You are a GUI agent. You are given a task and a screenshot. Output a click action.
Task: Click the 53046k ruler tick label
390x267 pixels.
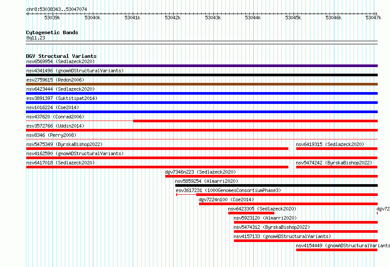point(333,18)
